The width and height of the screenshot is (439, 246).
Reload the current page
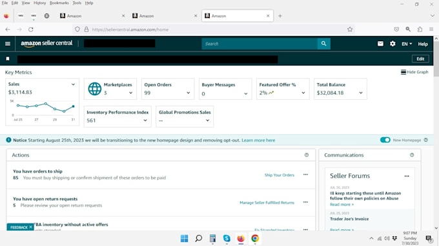(31, 30)
